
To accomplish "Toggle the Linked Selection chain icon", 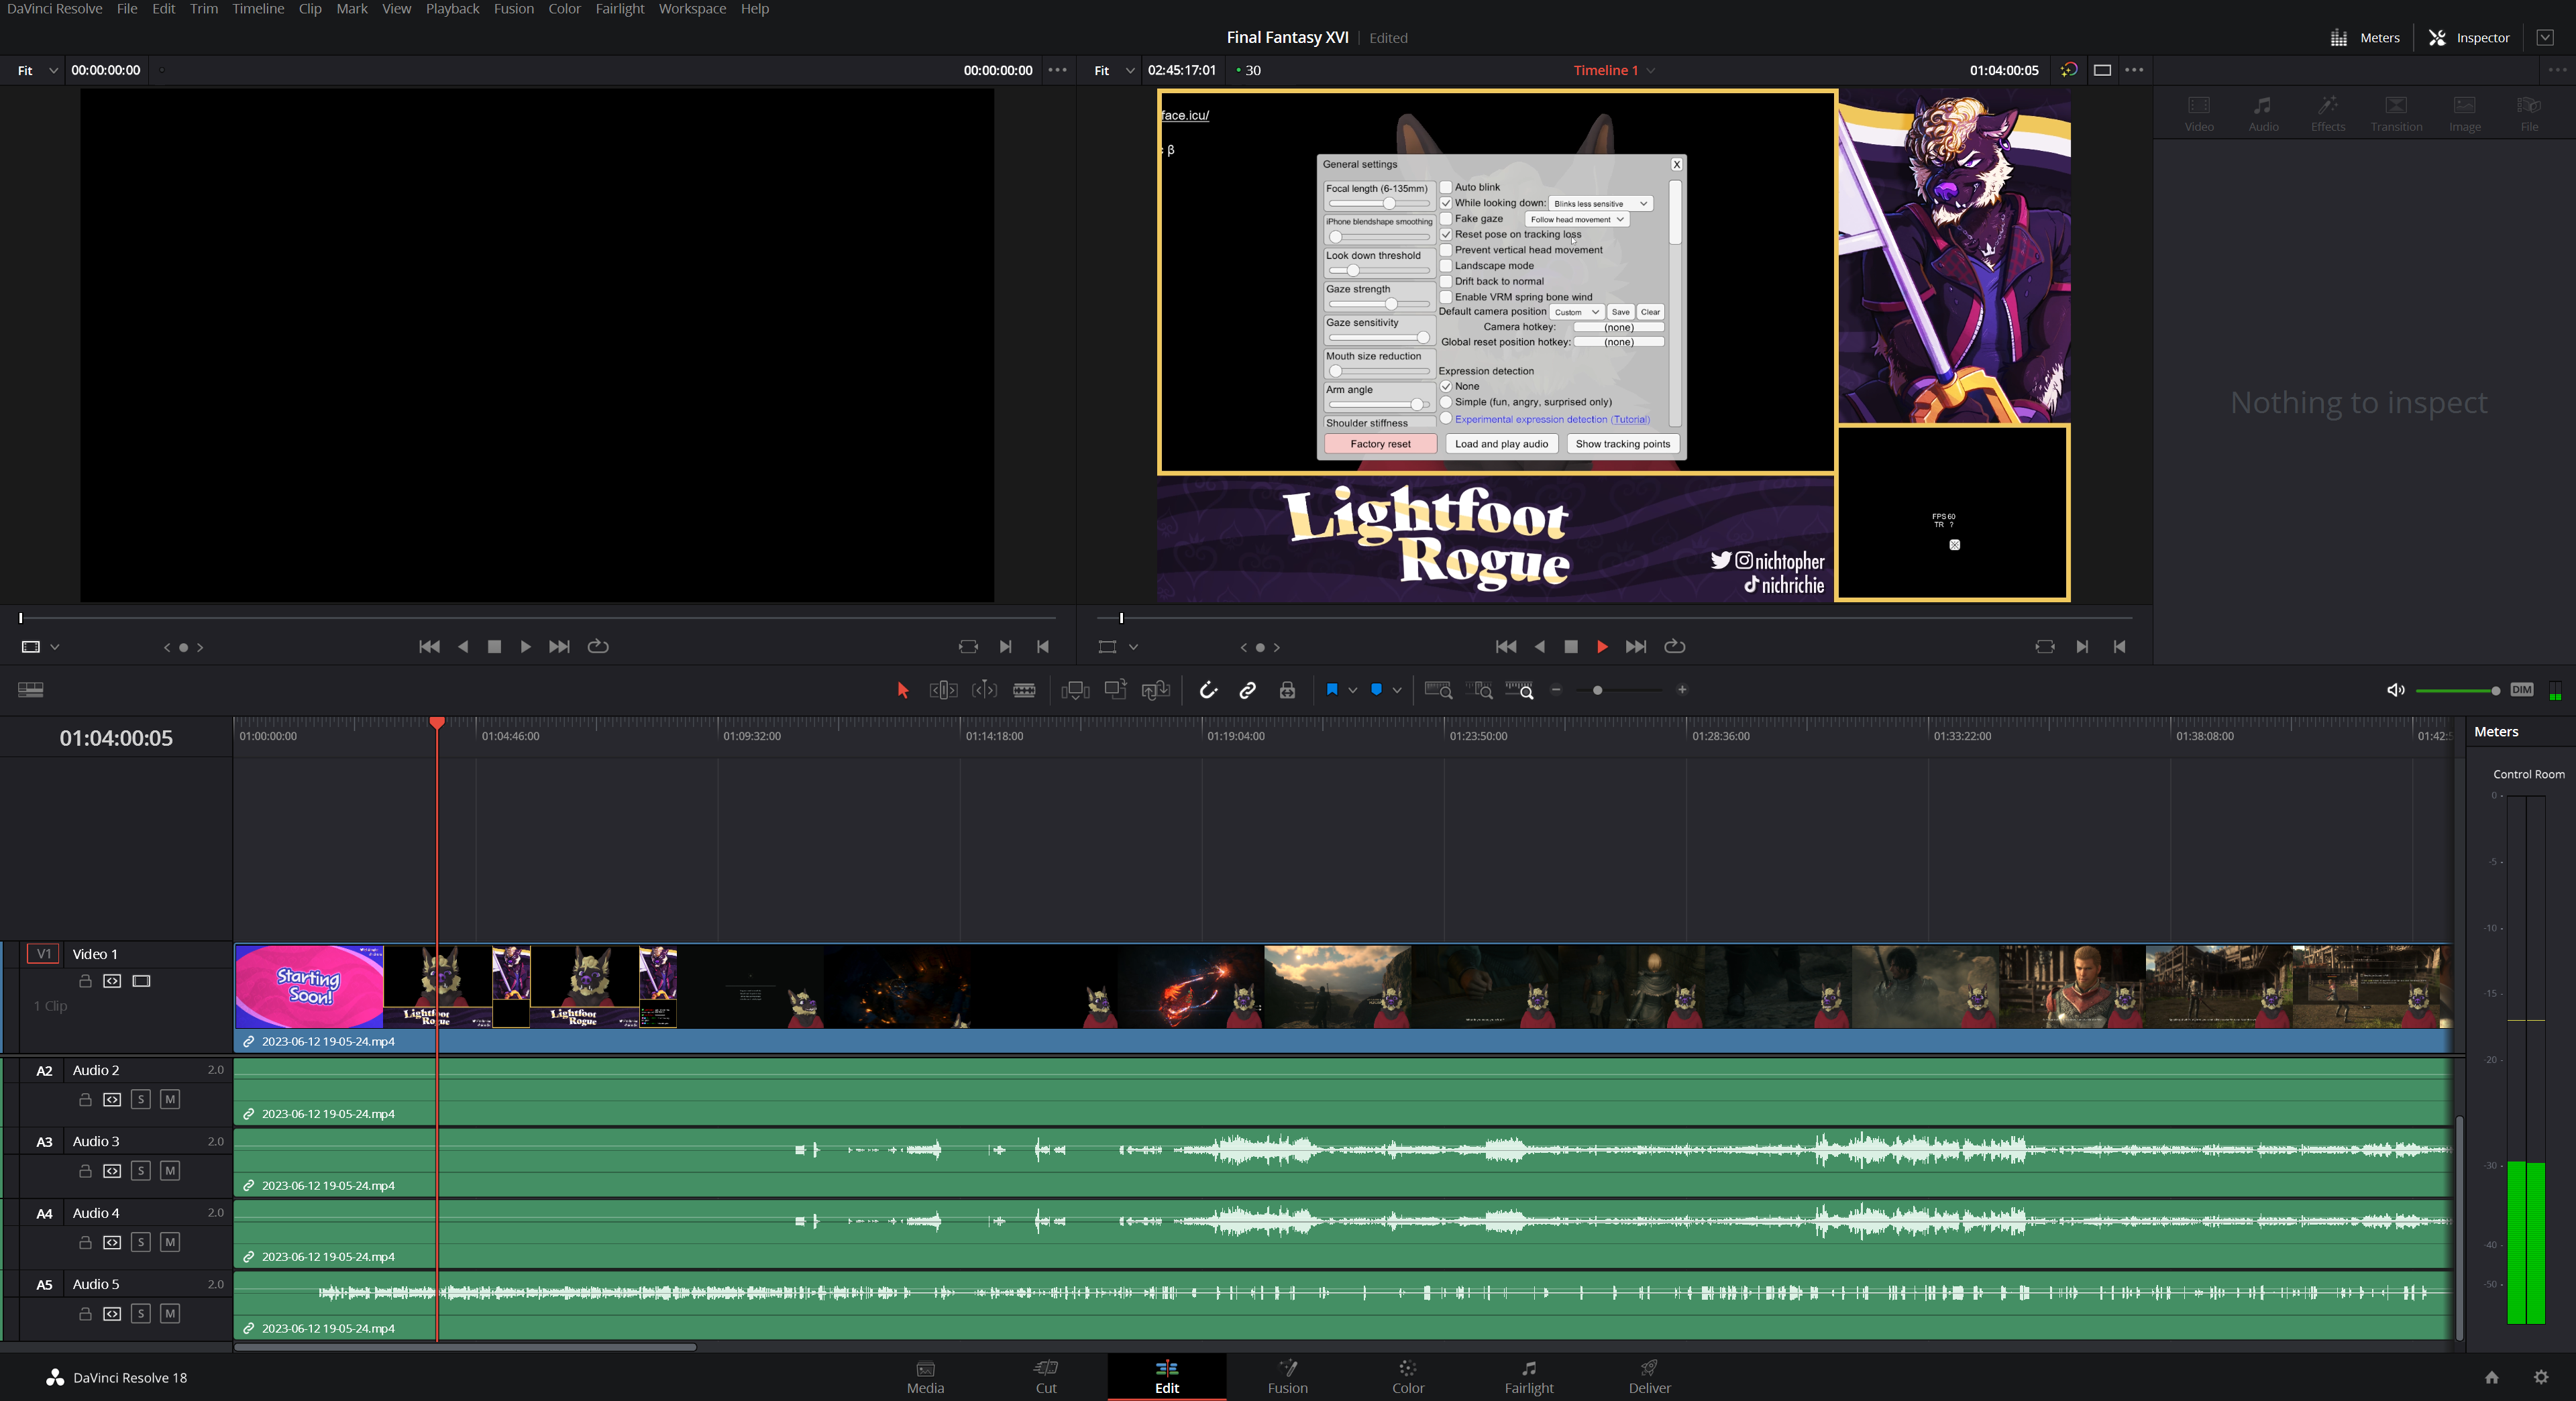I will [1247, 690].
